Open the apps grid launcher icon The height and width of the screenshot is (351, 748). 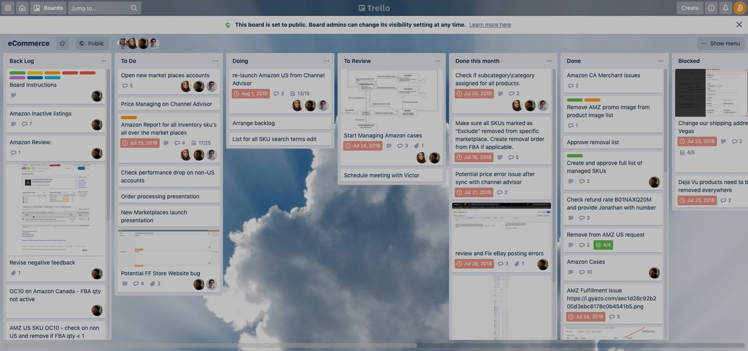pos(8,8)
